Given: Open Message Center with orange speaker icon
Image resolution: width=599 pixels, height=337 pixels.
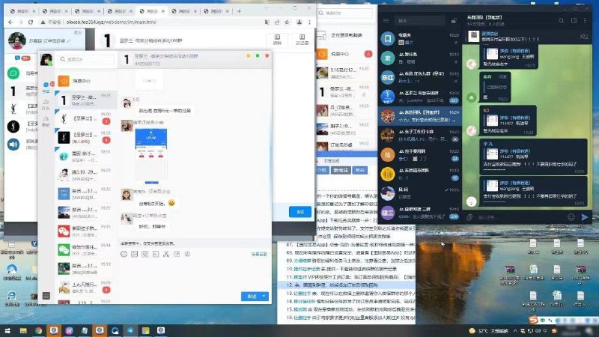Looking at the screenshot, I should point(86,81).
